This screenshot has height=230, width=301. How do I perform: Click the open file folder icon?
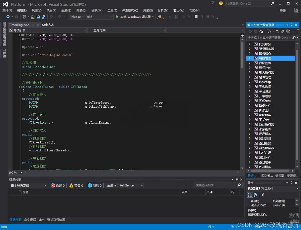[32, 17]
